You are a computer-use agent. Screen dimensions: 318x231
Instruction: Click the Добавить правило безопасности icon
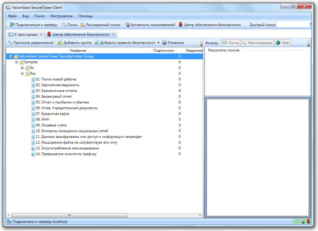(97, 43)
